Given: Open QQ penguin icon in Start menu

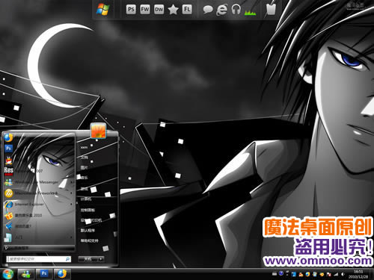Looking at the screenshot, I should (9, 161).
